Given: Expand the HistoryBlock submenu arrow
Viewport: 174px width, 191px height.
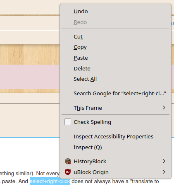Looking at the screenshot, I should 164,161.
